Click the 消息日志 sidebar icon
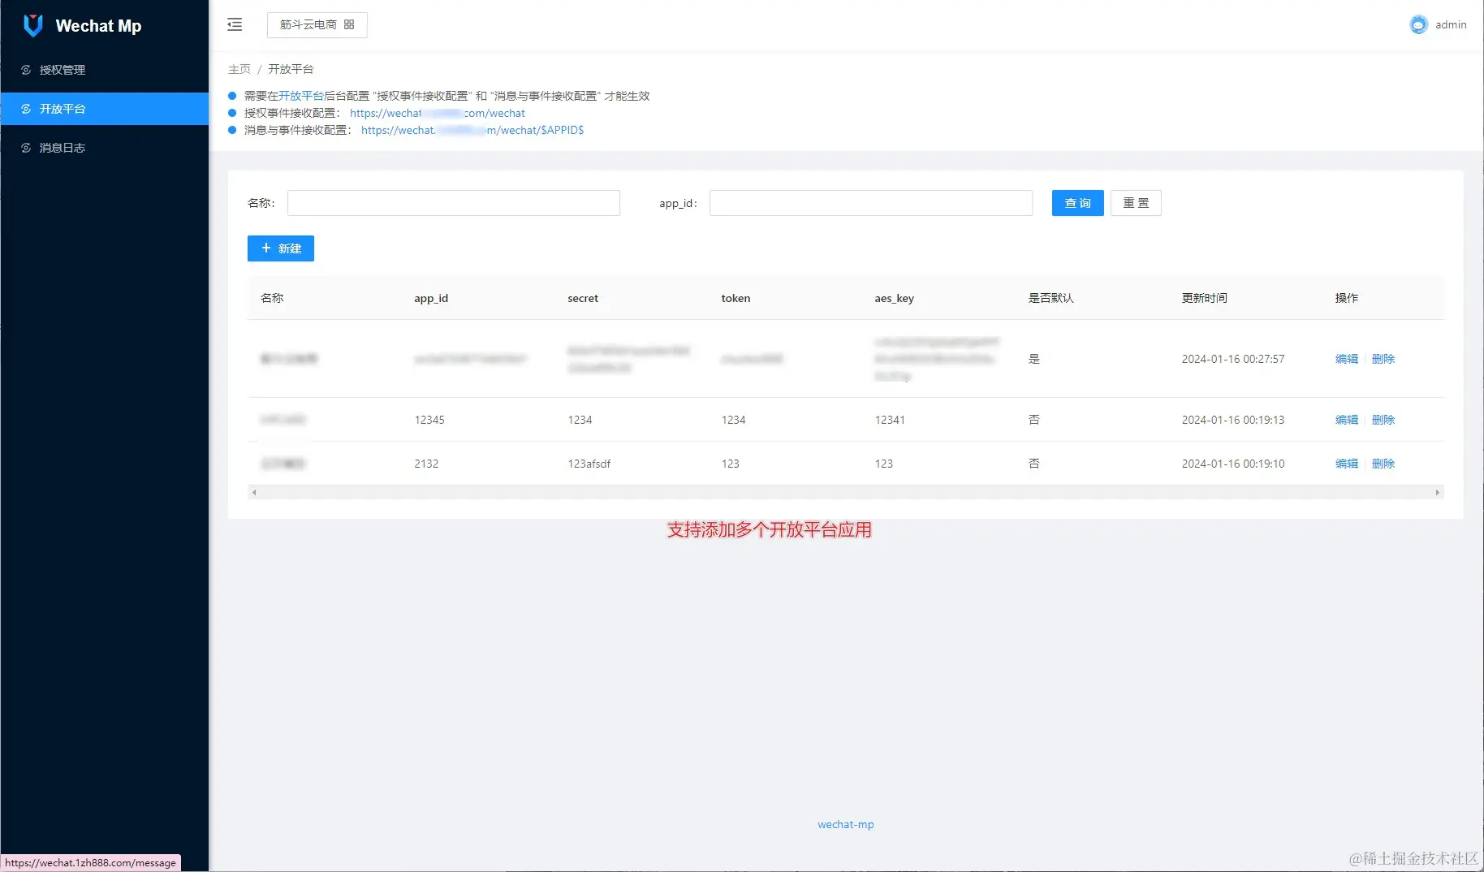Image resolution: width=1484 pixels, height=872 pixels. [x=26, y=148]
